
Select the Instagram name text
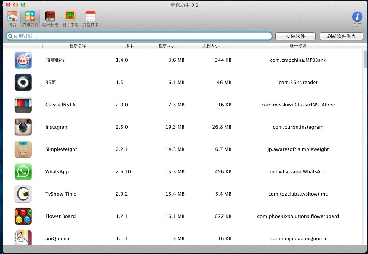pyautogui.click(x=57, y=127)
